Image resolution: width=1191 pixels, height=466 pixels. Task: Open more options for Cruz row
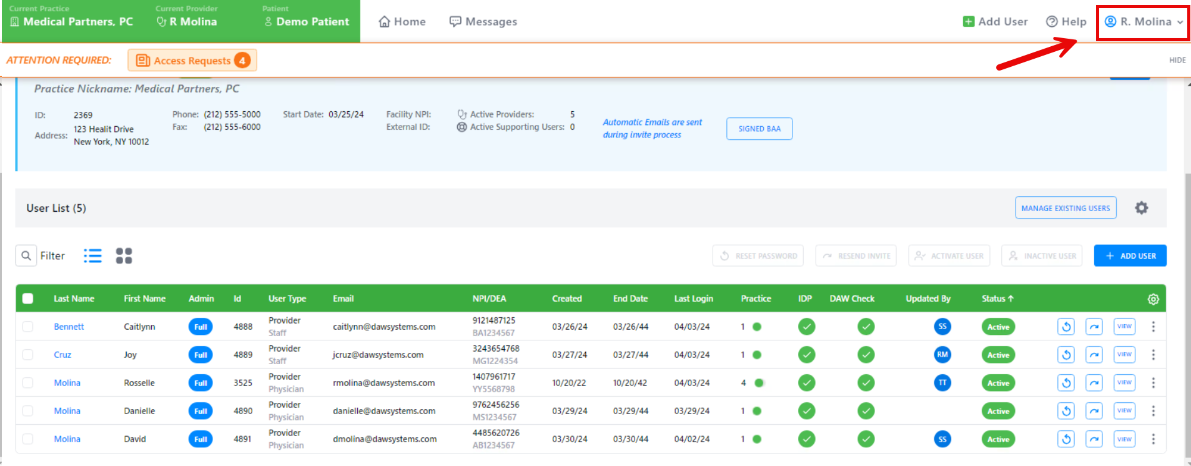tap(1154, 355)
